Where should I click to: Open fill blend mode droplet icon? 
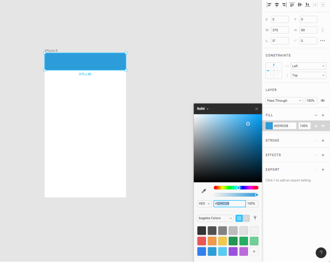(x=316, y=126)
